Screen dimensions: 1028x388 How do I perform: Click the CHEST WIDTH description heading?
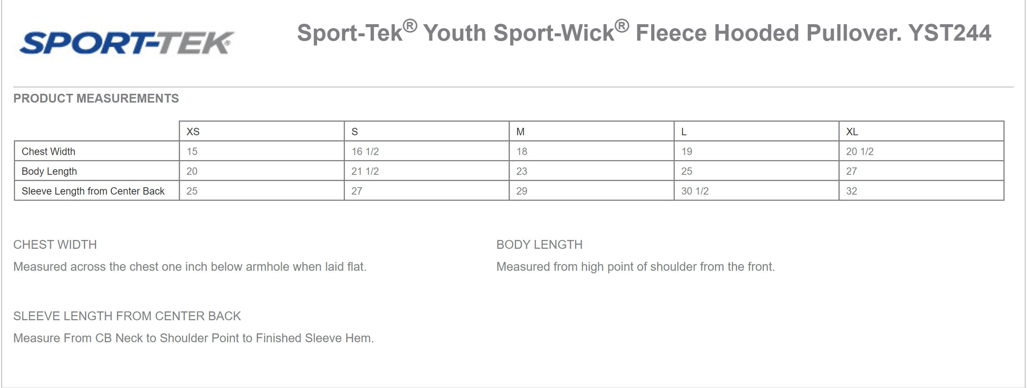tap(55, 244)
